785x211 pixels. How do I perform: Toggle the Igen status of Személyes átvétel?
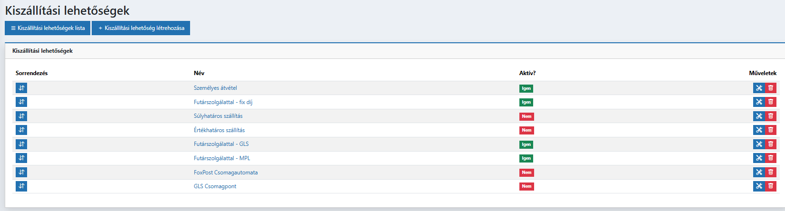[526, 88]
